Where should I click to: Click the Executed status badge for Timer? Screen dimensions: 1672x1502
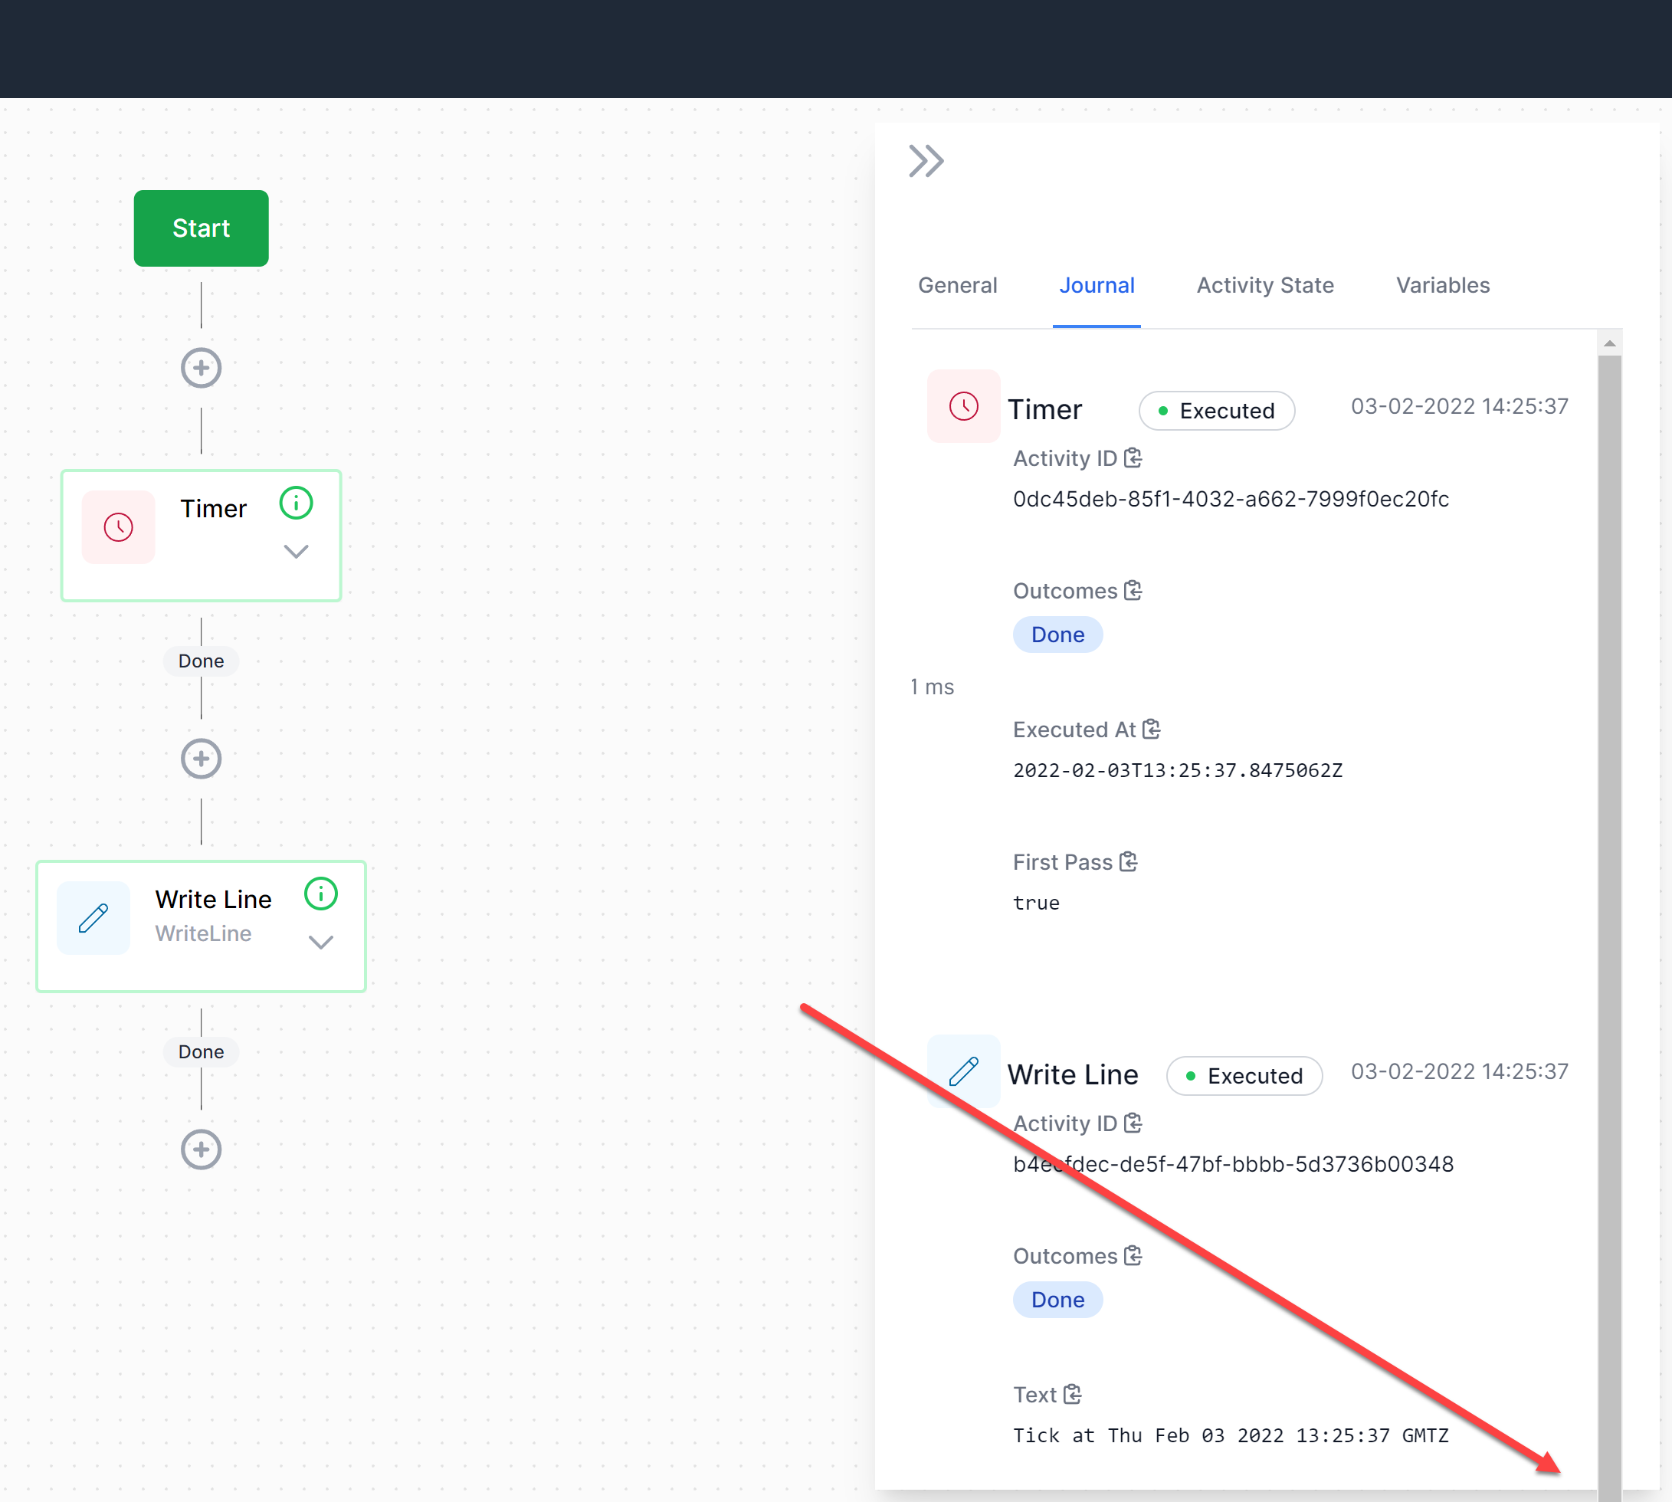(1216, 410)
